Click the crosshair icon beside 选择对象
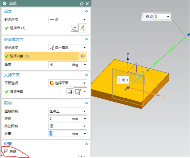 click(x=83, y=56)
